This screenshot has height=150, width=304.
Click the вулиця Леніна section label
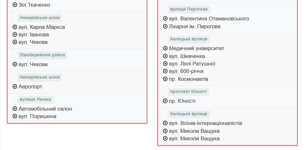coord(35,100)
